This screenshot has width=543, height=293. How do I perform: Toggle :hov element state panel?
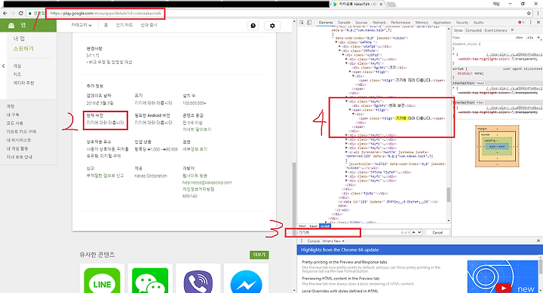tap(519, 38)
